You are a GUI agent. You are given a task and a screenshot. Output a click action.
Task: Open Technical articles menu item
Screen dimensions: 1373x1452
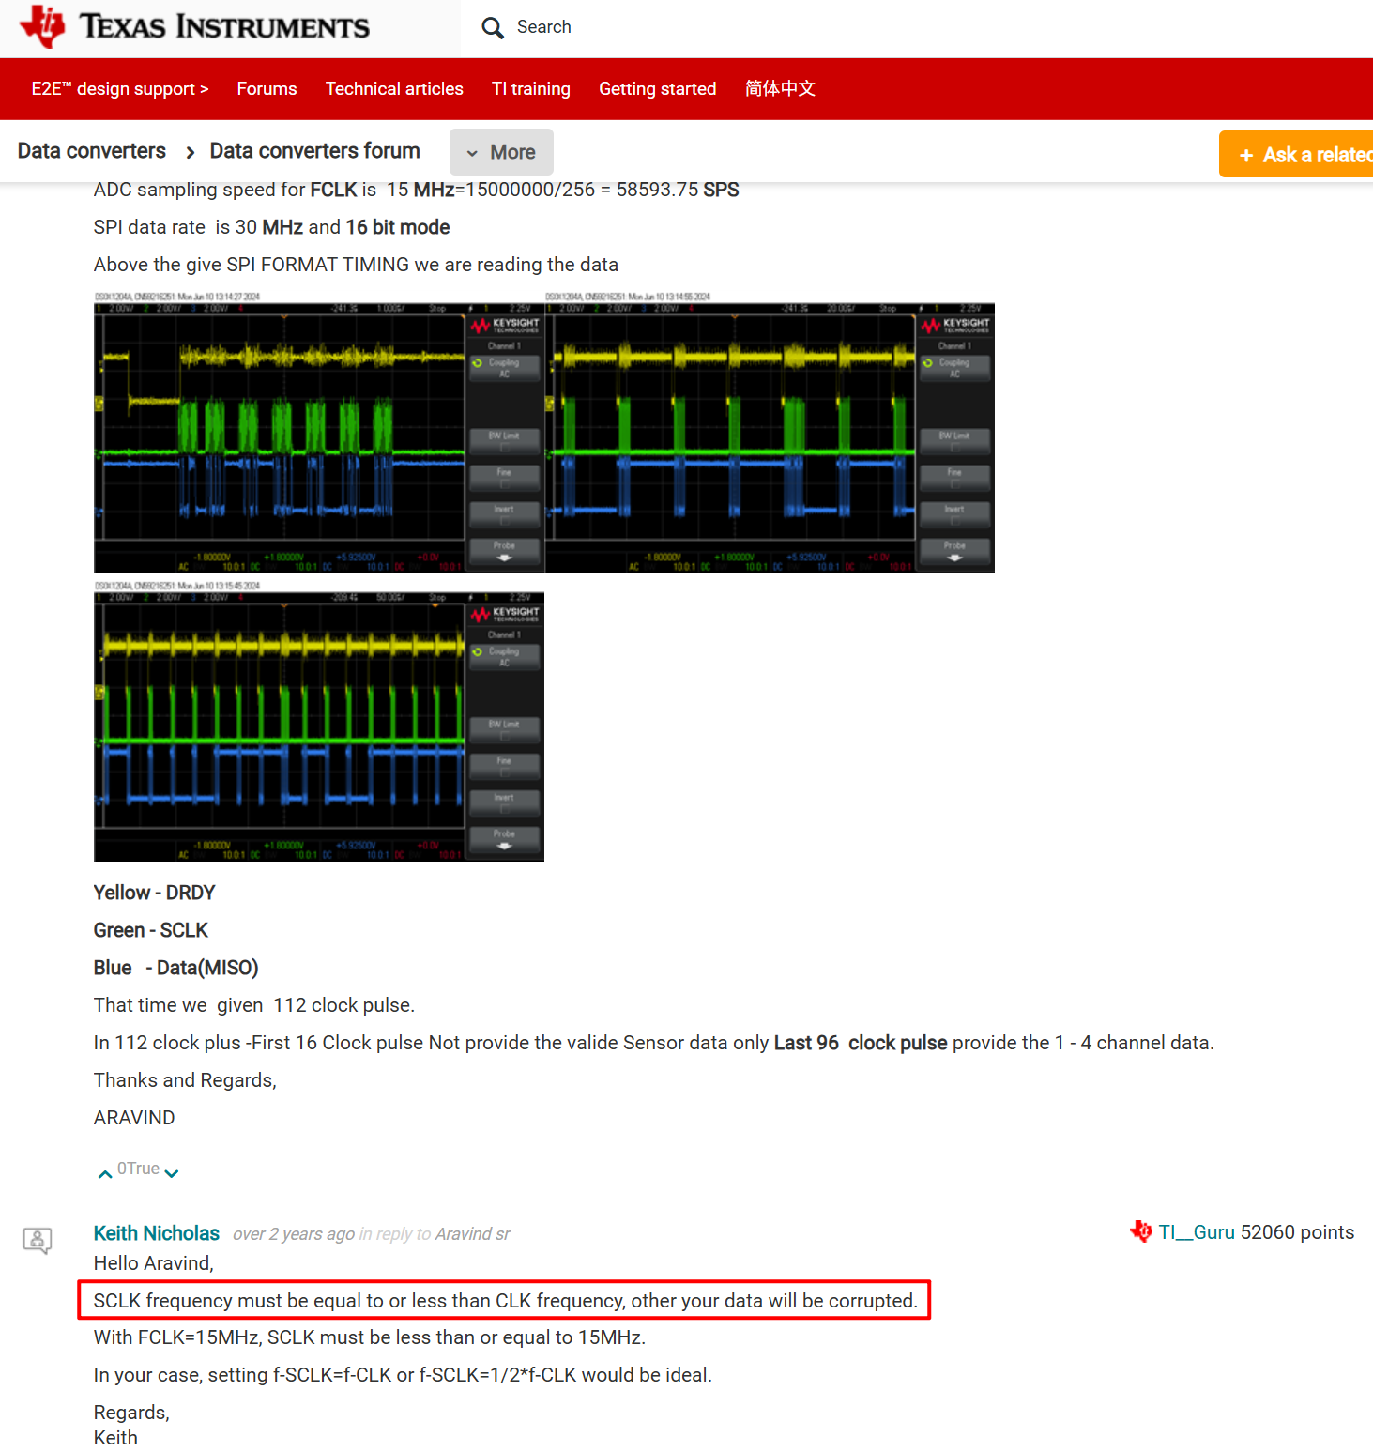(394, 89)
